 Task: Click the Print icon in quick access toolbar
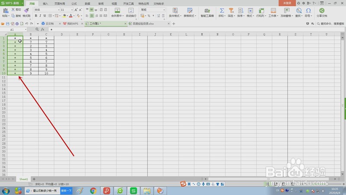click(x=17, y=24)
